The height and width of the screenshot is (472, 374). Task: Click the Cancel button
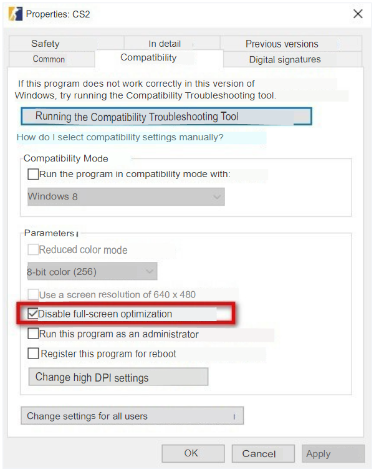[259, 453]
